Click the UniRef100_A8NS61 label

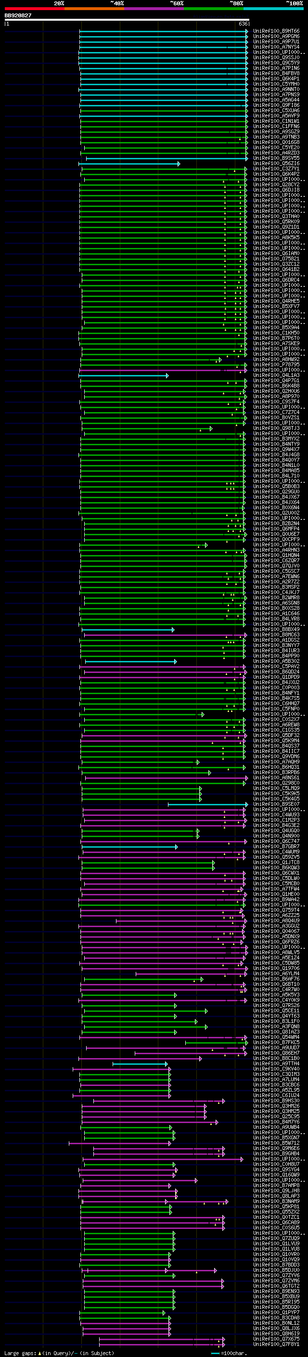[276, 777]
